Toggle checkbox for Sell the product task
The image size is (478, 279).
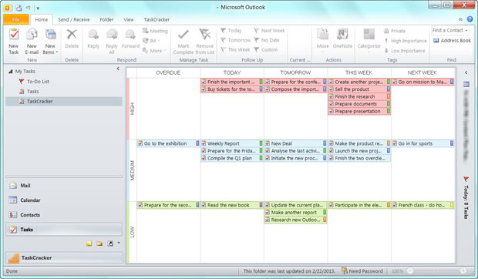coord(331,89)
